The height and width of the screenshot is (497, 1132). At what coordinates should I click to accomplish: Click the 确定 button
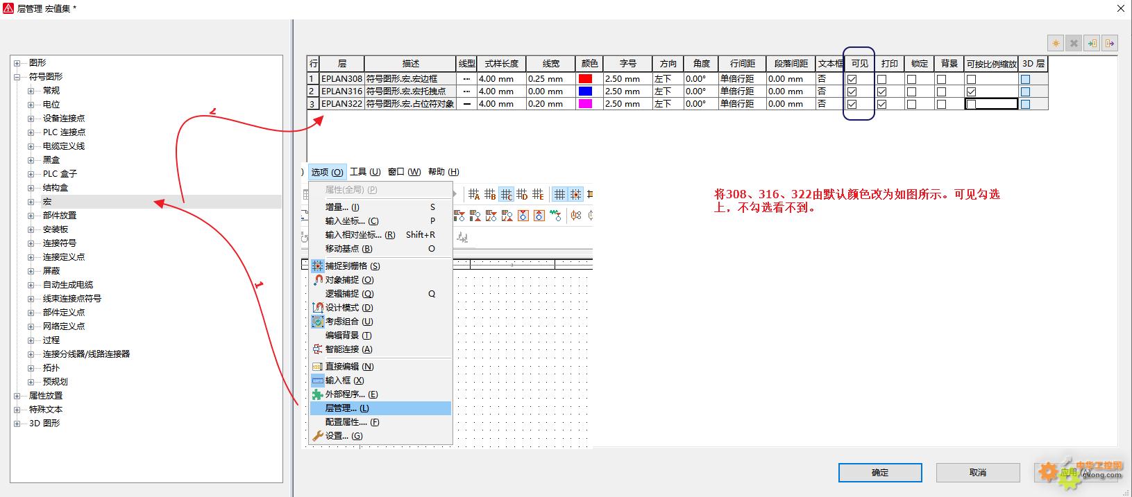[x=880, y=473]
